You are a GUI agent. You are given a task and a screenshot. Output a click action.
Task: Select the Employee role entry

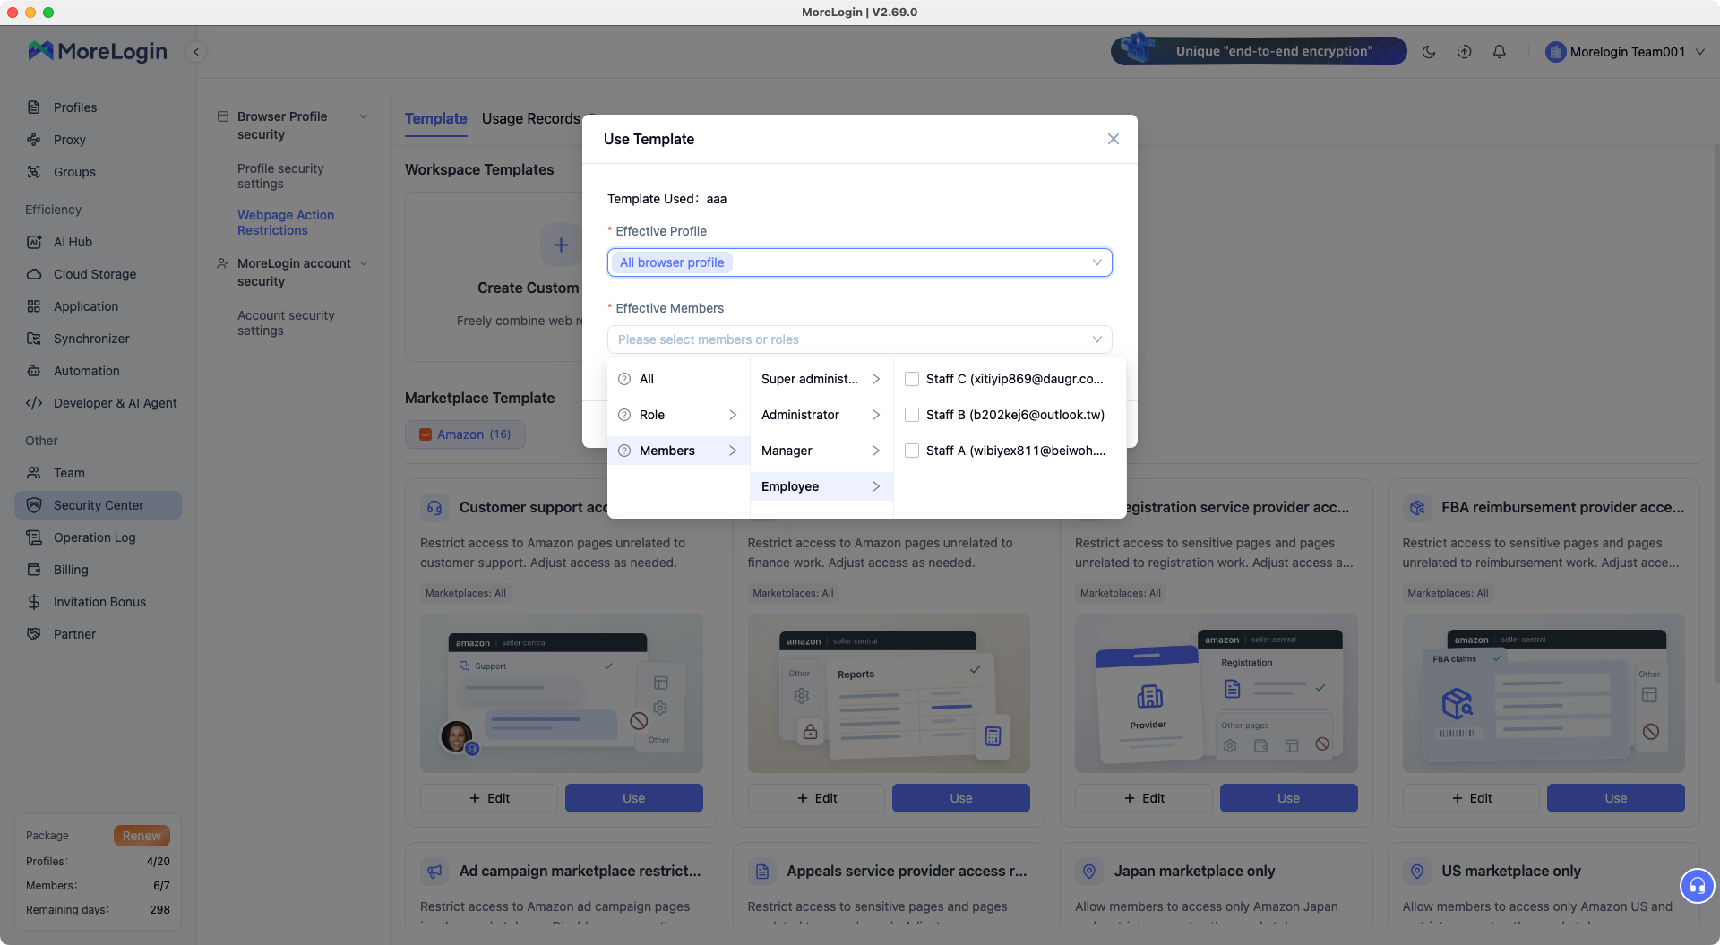click(821, 486)
